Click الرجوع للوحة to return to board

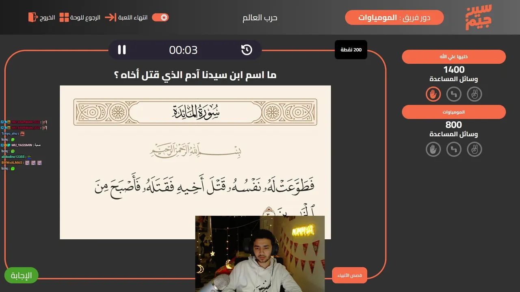(x=85, y=18)
